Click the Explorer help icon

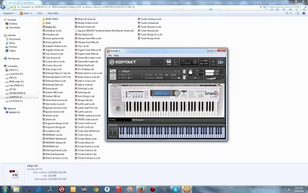[304, 13]
